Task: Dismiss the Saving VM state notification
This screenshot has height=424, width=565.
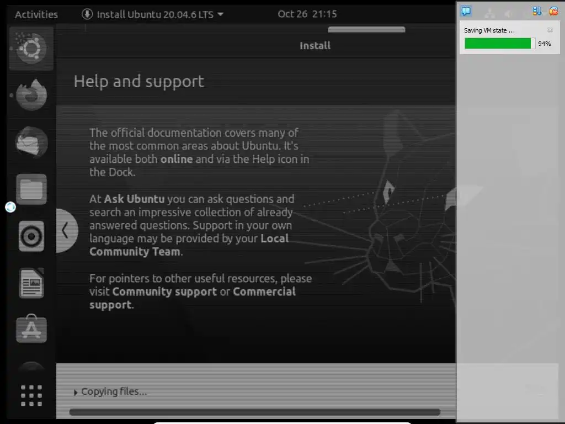Action: click(550, 30)
